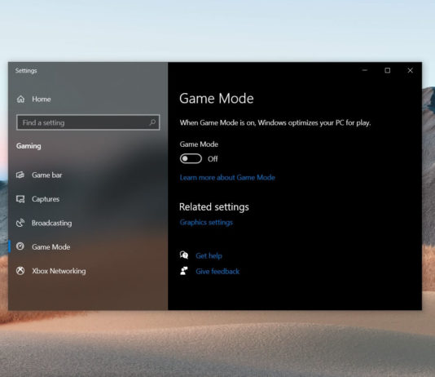Screen dimensions: 435x377
Task: Click the Give feedback link
Action: (x=217, y=271)
